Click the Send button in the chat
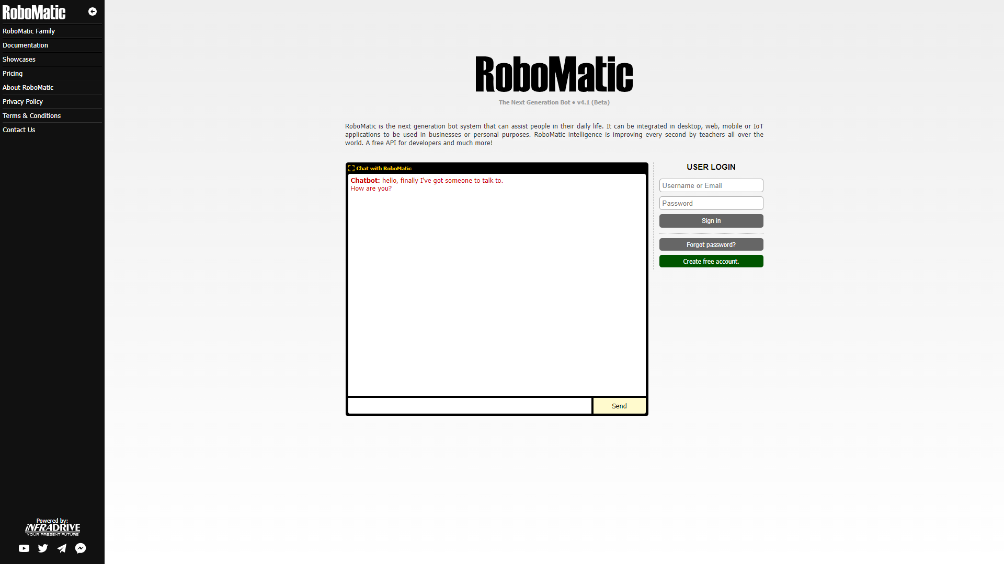Screen dimensions: 1004x564 click(x=619, y=406)
